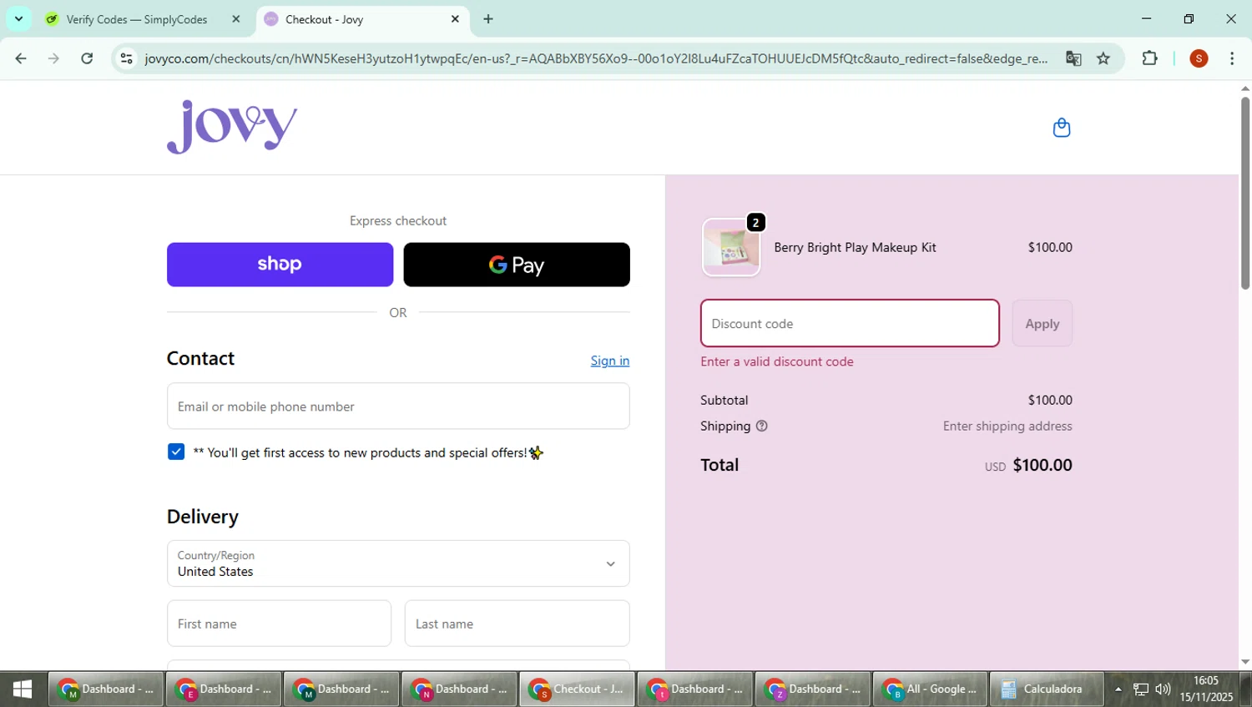
Task: Open the Chrome profile avatar S
Action: coord(1199,58)
